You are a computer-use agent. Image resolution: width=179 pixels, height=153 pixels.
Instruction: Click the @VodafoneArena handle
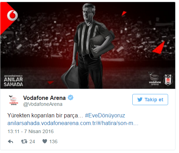pyautogui.click(x=43, y=104)
